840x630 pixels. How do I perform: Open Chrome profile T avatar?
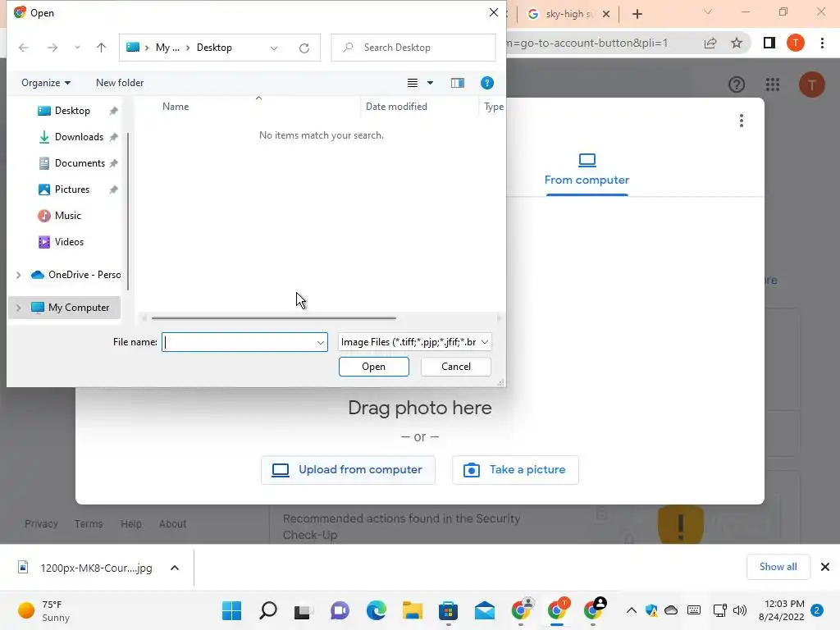coord(796,43)
